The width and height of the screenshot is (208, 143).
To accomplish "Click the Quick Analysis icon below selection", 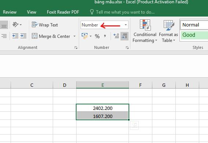I will [x=134, y=125].
